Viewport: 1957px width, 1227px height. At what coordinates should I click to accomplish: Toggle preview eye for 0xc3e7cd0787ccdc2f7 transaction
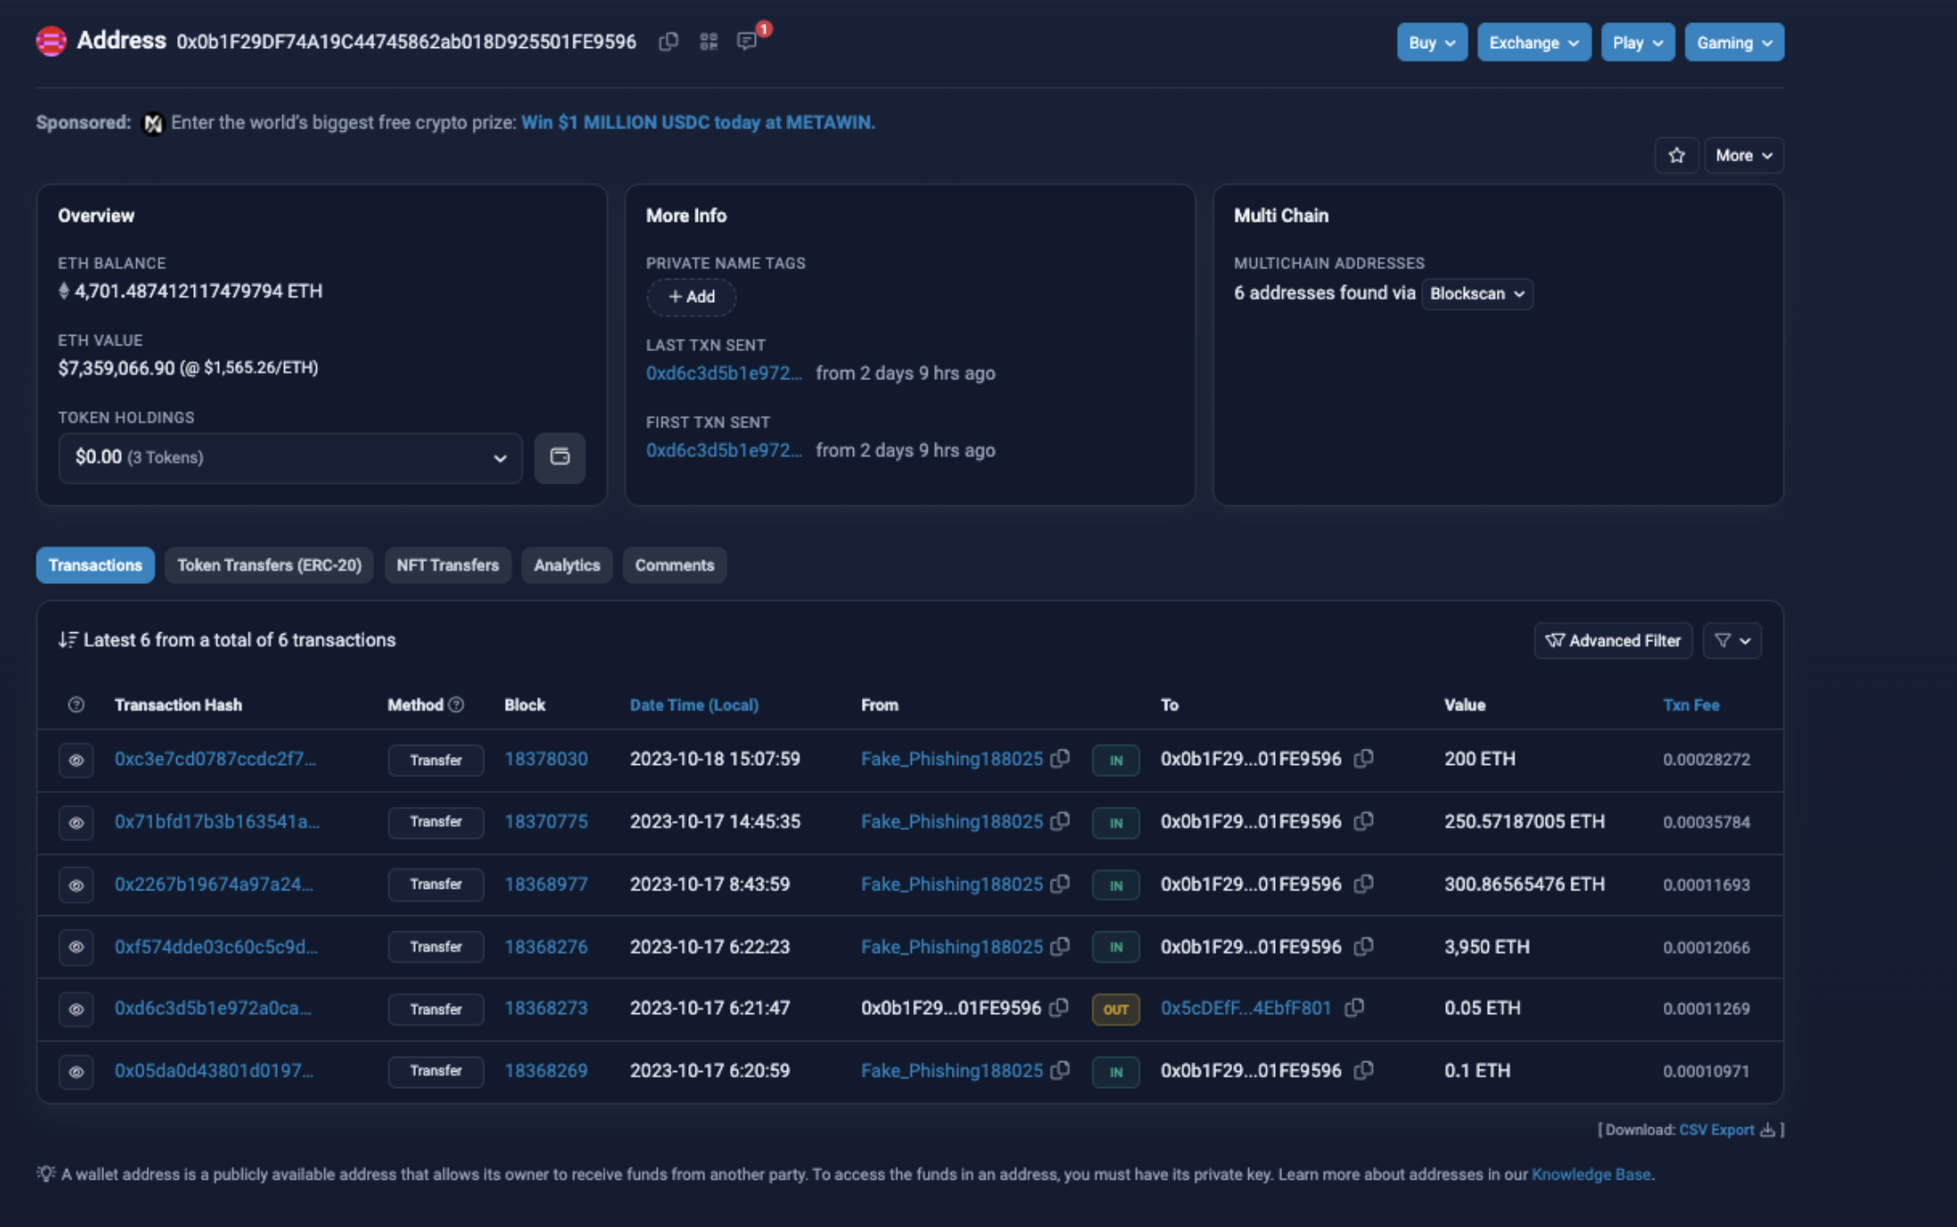pos(76,760)
